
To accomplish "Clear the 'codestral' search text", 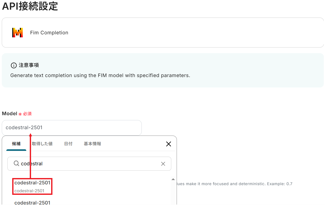I will coord(163,164).
